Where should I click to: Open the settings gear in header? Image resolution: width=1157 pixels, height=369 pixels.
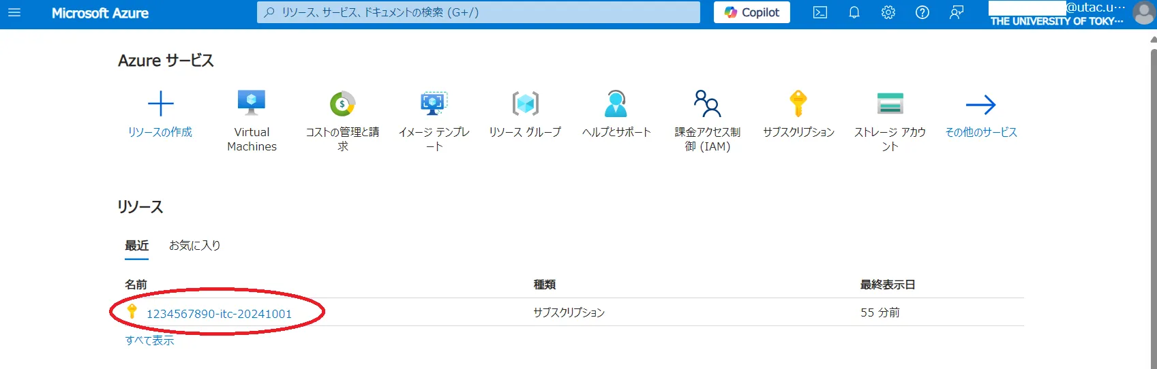(888, 13)
